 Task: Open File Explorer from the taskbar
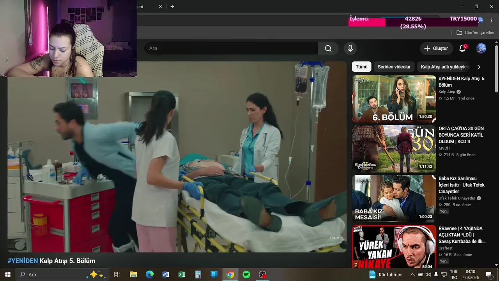tap(133, 274)
